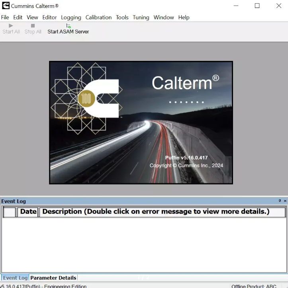
Task: Open the File menu
Action: coord(5,18)
